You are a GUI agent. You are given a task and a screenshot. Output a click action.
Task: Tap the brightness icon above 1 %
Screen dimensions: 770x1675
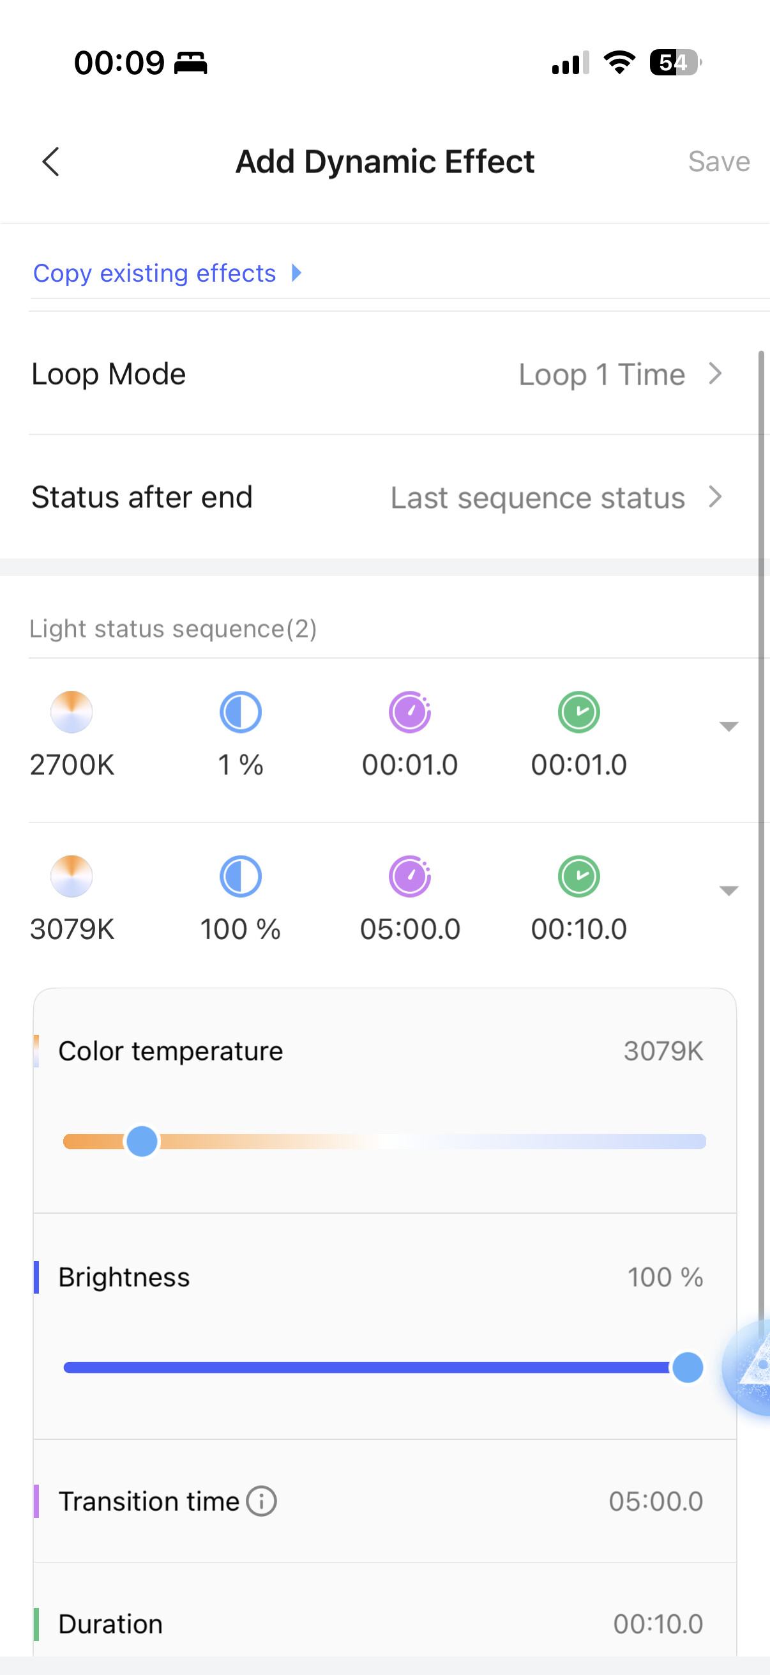pos(241,712)
